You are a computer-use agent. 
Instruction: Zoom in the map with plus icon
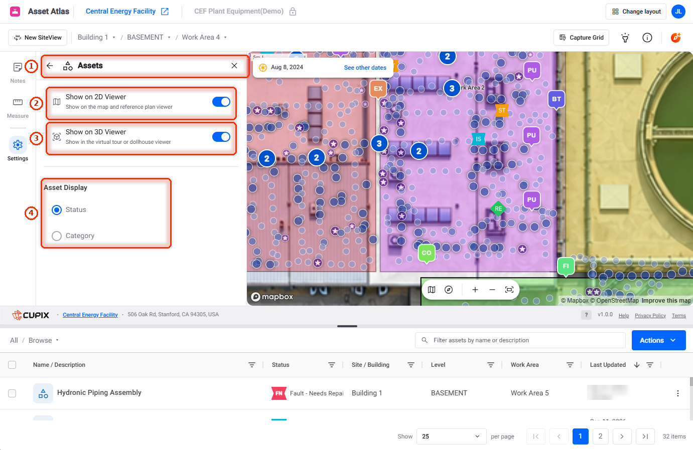pyautogui.click(x=475, y=290)
